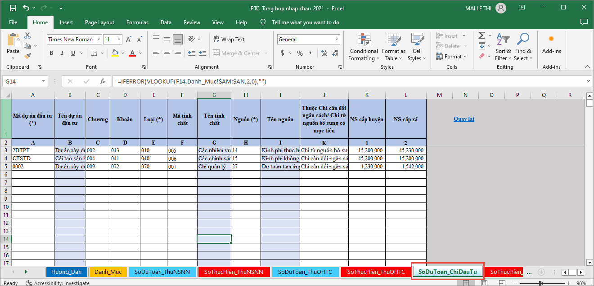The width and height of the screenshot is (594, 286).
Task: Toggle Bold formatting
Action: [x=51, y=53]
